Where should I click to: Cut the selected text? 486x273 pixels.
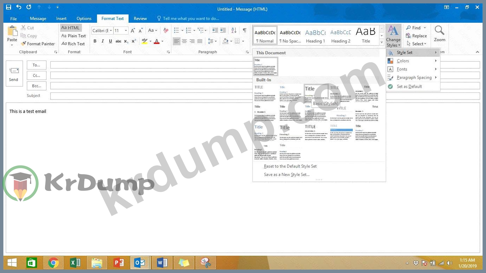pos(28,28)
